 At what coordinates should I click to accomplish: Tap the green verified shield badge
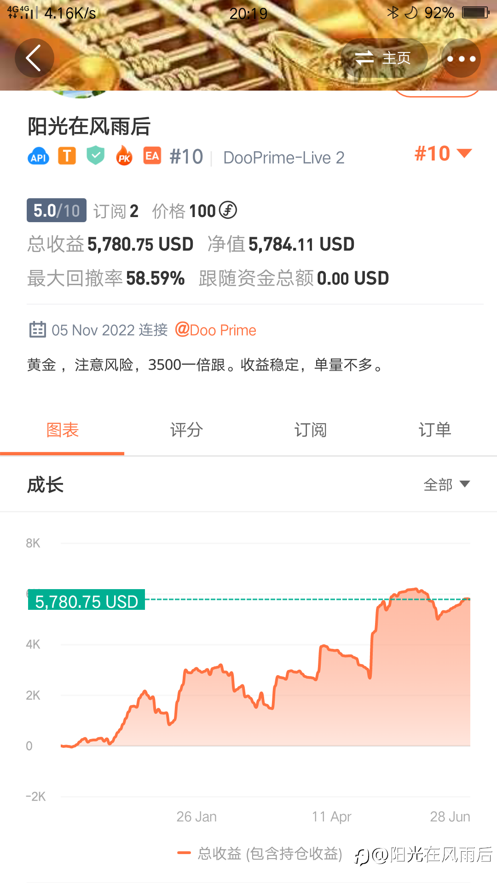coord(96,155)
